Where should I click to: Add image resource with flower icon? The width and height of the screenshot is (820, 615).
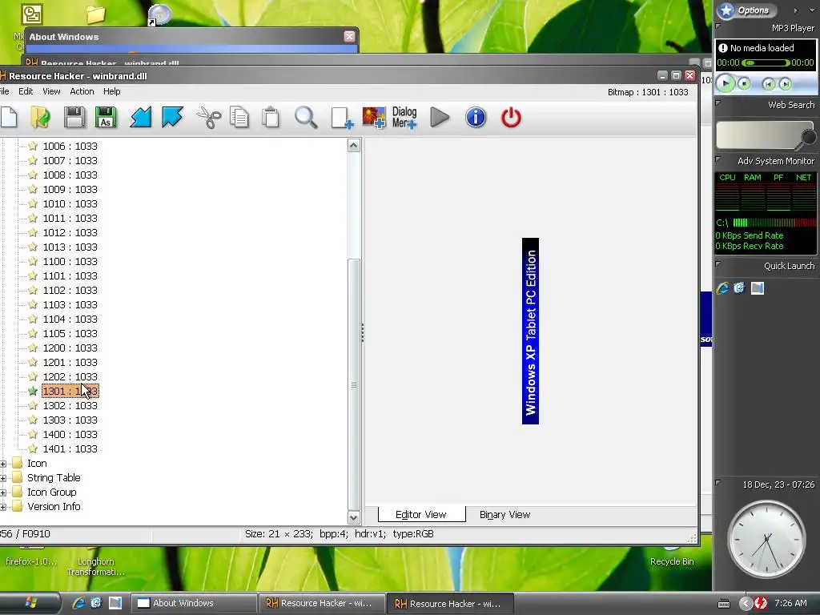[x=374, y=117]
